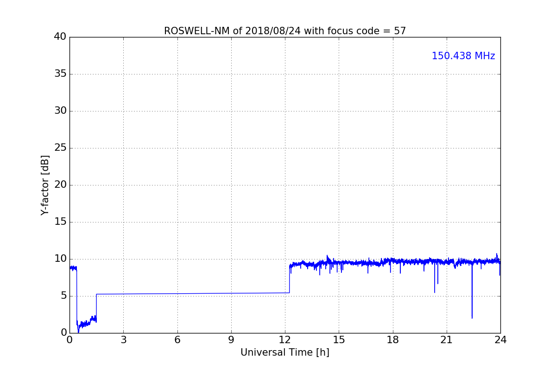This screenshot has height=370, width=556.
Task: Click the y-axis tick label '30'
Action: [x=60, y=111]
